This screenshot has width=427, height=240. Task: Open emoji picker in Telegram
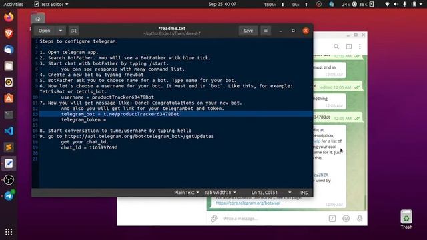[346, 219]
